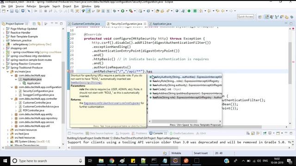Image resolution: width=296 pixels, height=166 pixels.
Task: Click the Open Console icon
Action: pos(278,133)
